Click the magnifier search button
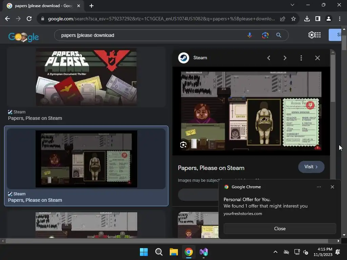This screenshot has height=260, width=347. pyautogui.click(x=279, y=35)
